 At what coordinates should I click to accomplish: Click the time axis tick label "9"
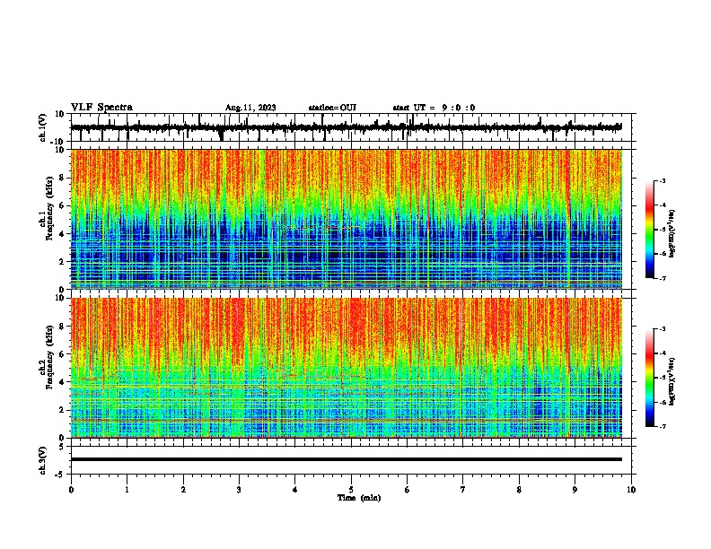click(575, 490)
